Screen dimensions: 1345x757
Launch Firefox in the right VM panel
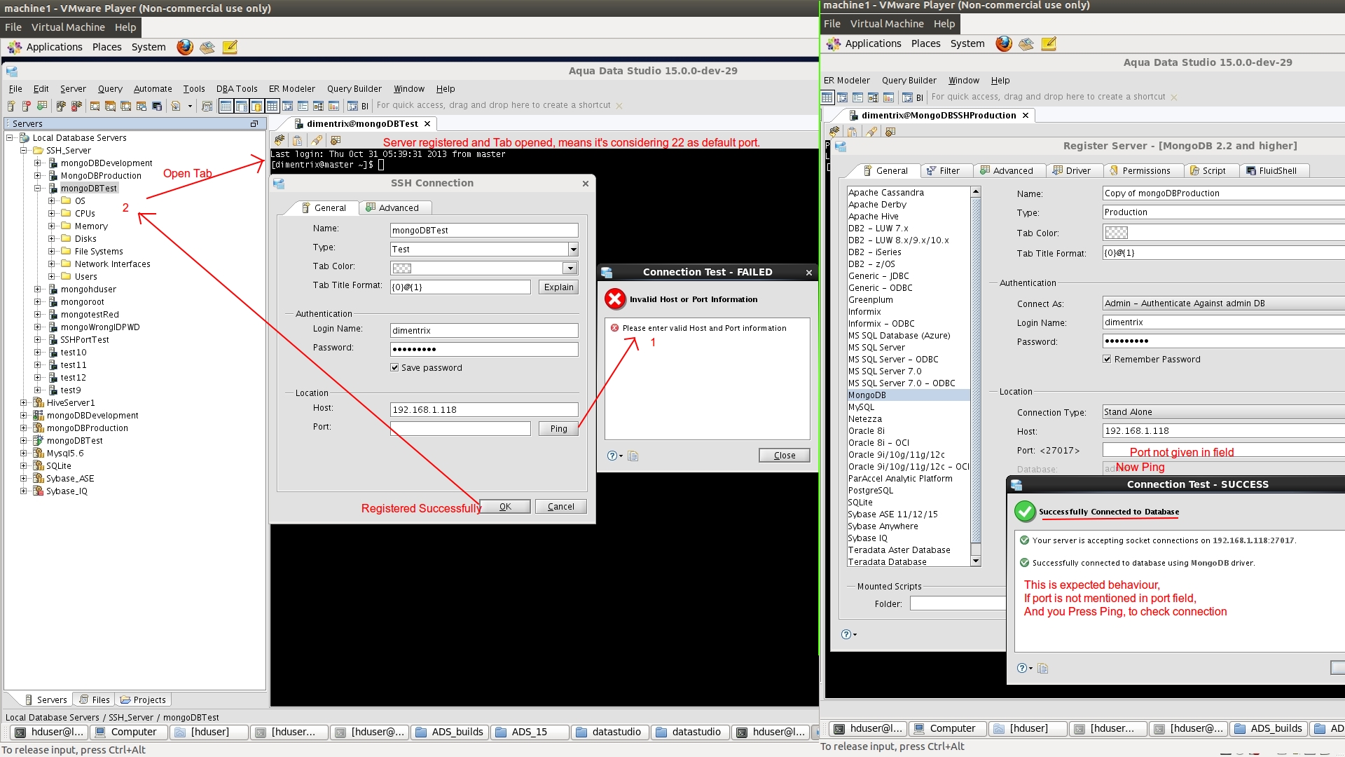(x=1004, y=43)
